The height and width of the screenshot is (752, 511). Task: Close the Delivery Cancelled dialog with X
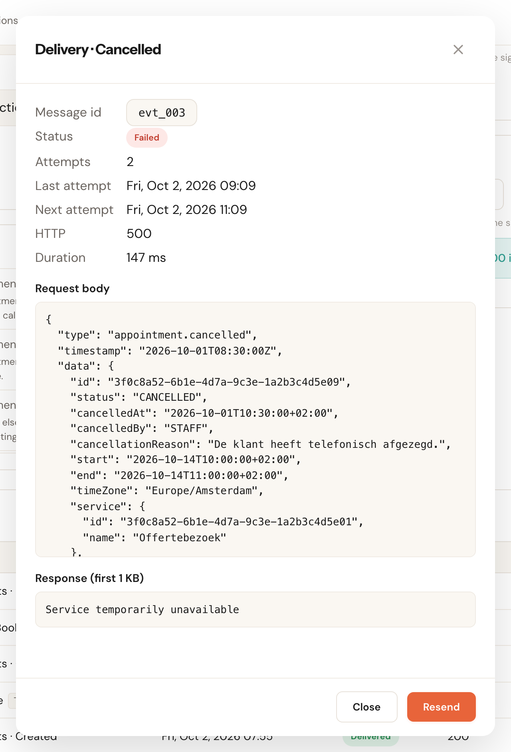(458, 49)
